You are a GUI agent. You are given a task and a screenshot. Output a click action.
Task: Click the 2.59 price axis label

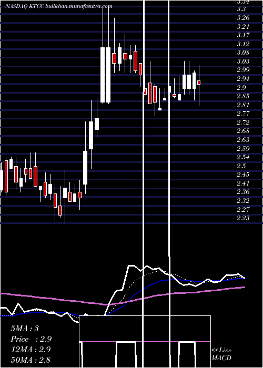coord(243,149)
